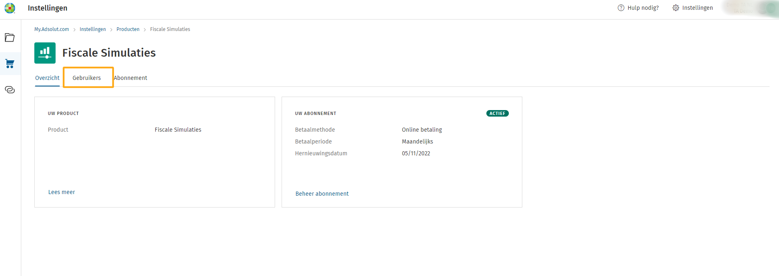
Task: Click the Wolters Kluwer logo icon
Action: pos(10,8)
